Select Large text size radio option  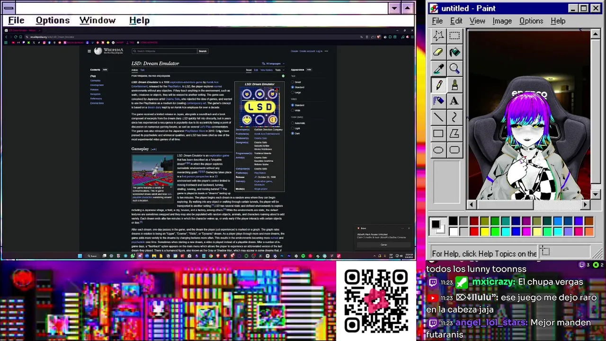[293, 92]
